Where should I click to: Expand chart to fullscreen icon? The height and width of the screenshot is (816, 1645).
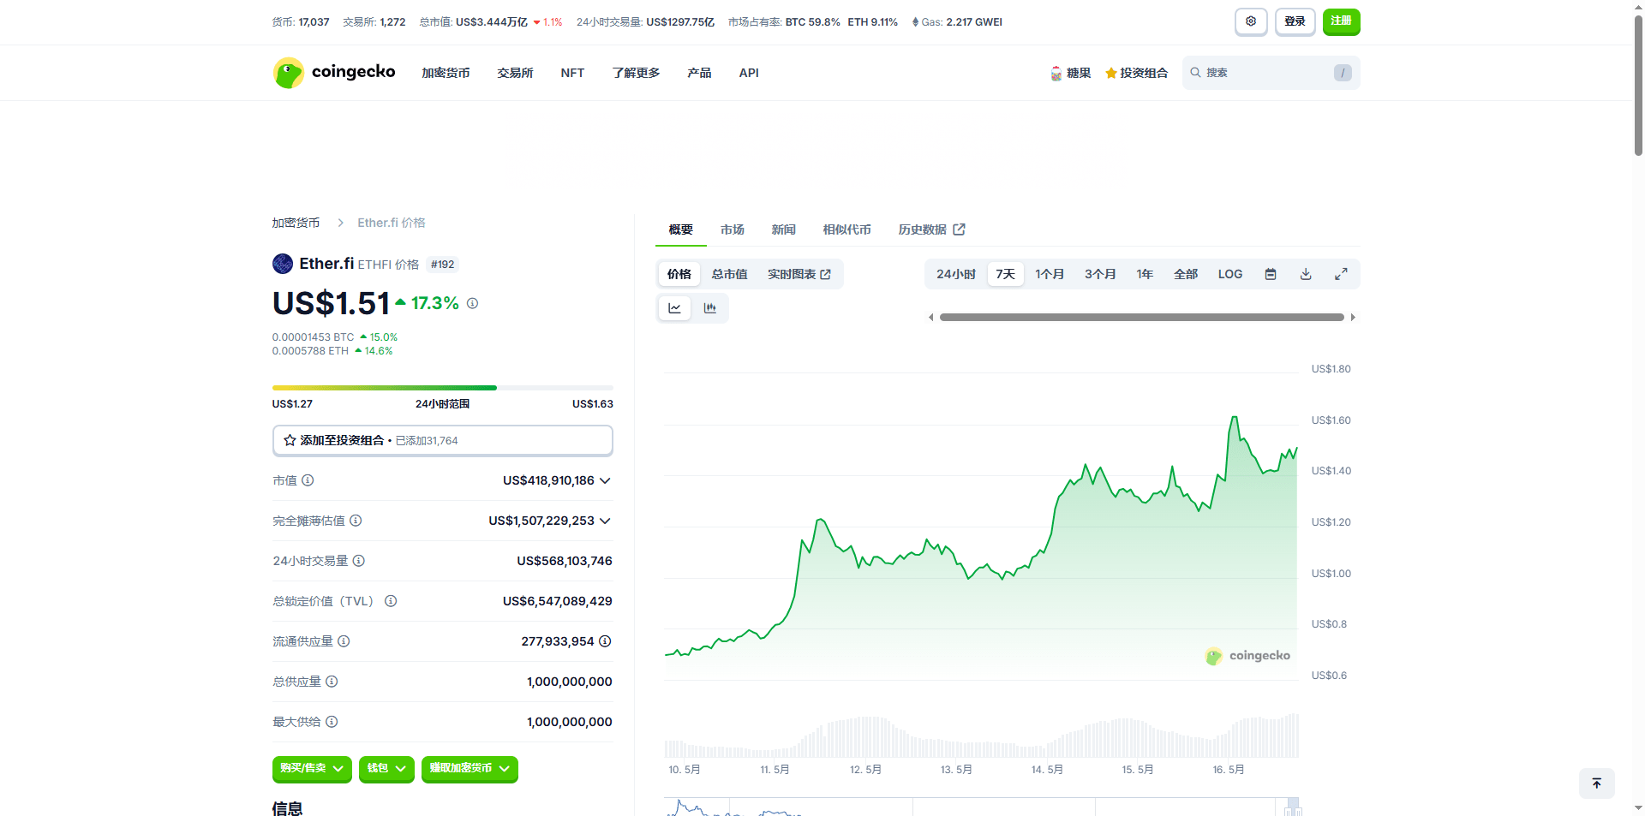click(1341, 274)
